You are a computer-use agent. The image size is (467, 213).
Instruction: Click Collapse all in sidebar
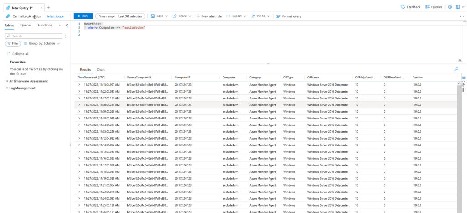(x=18, y=54)
